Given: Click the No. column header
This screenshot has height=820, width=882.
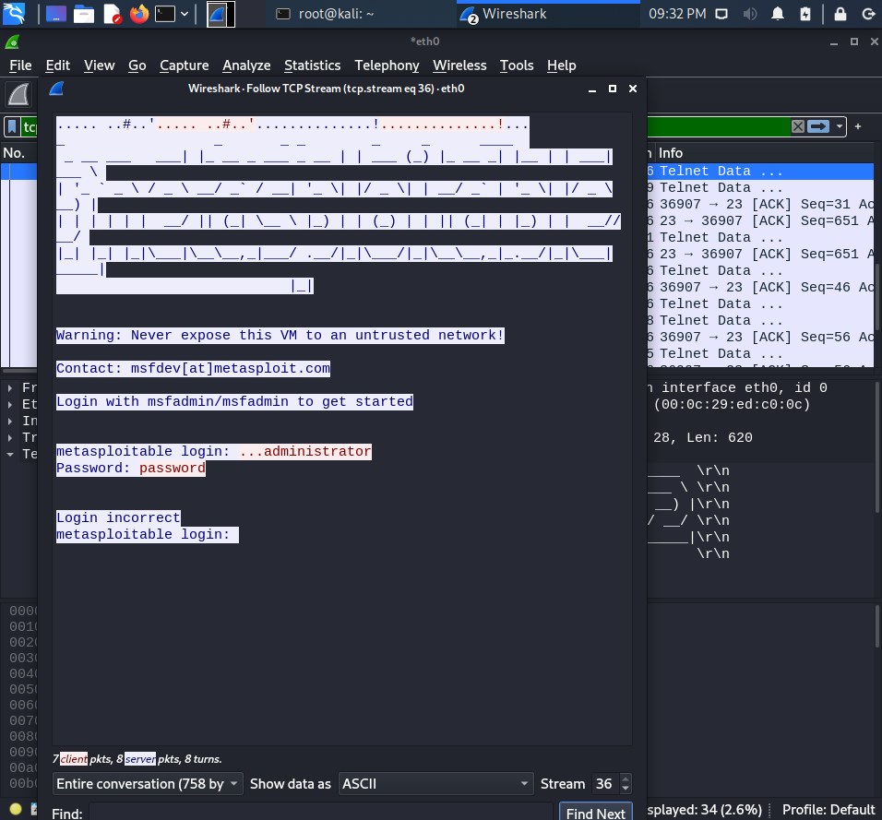Looking at the screenshot, I should [x=14, y=153].
